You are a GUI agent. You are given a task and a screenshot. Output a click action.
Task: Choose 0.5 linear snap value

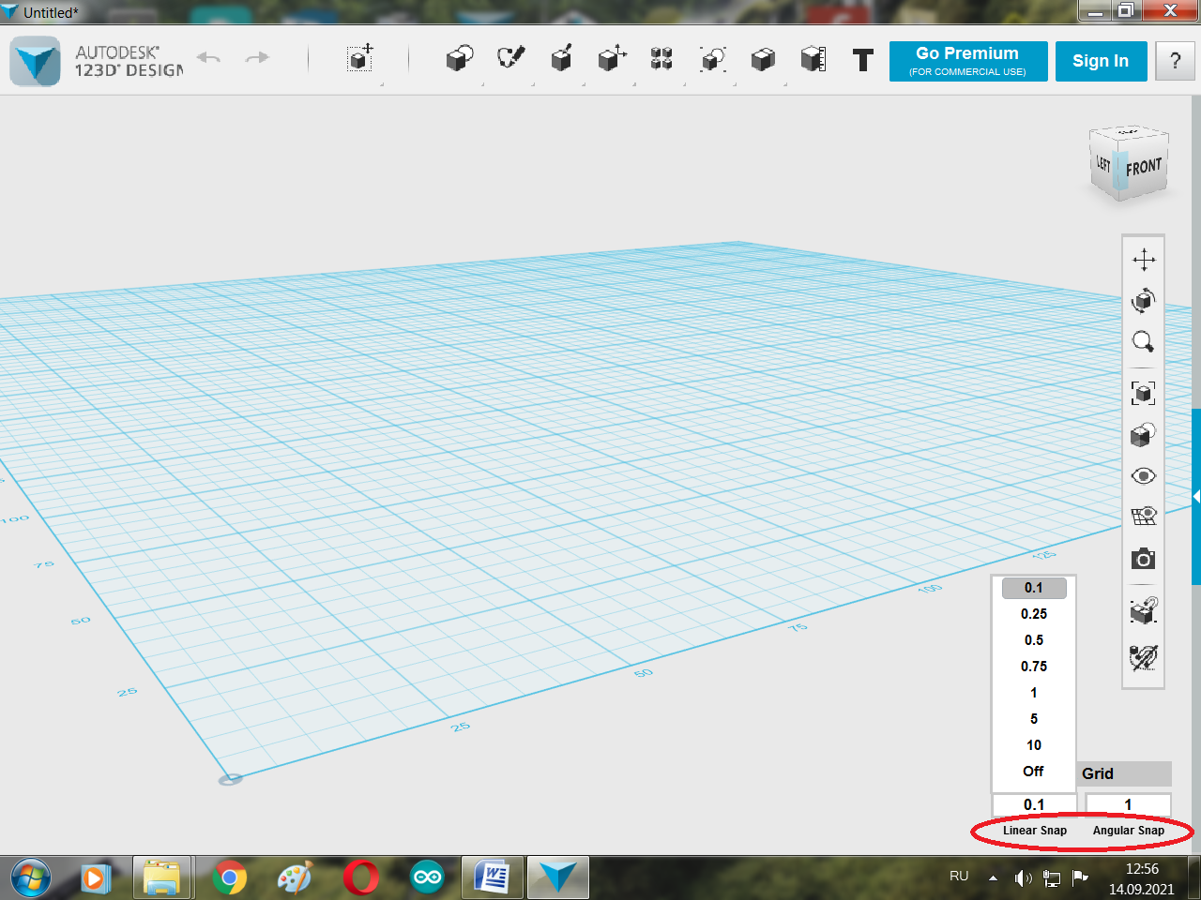pos(1034,640)
